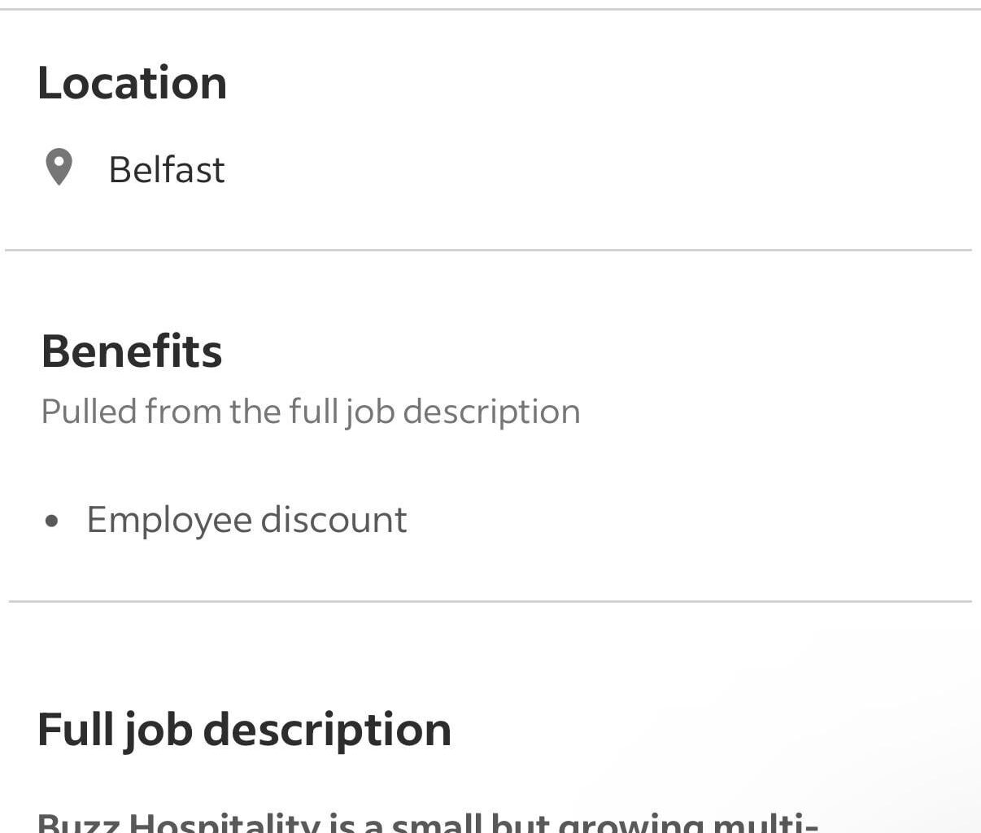981x833 pixels.
Task: Tap the word 'multi-' ending the description line
Action: coord(765,821)
